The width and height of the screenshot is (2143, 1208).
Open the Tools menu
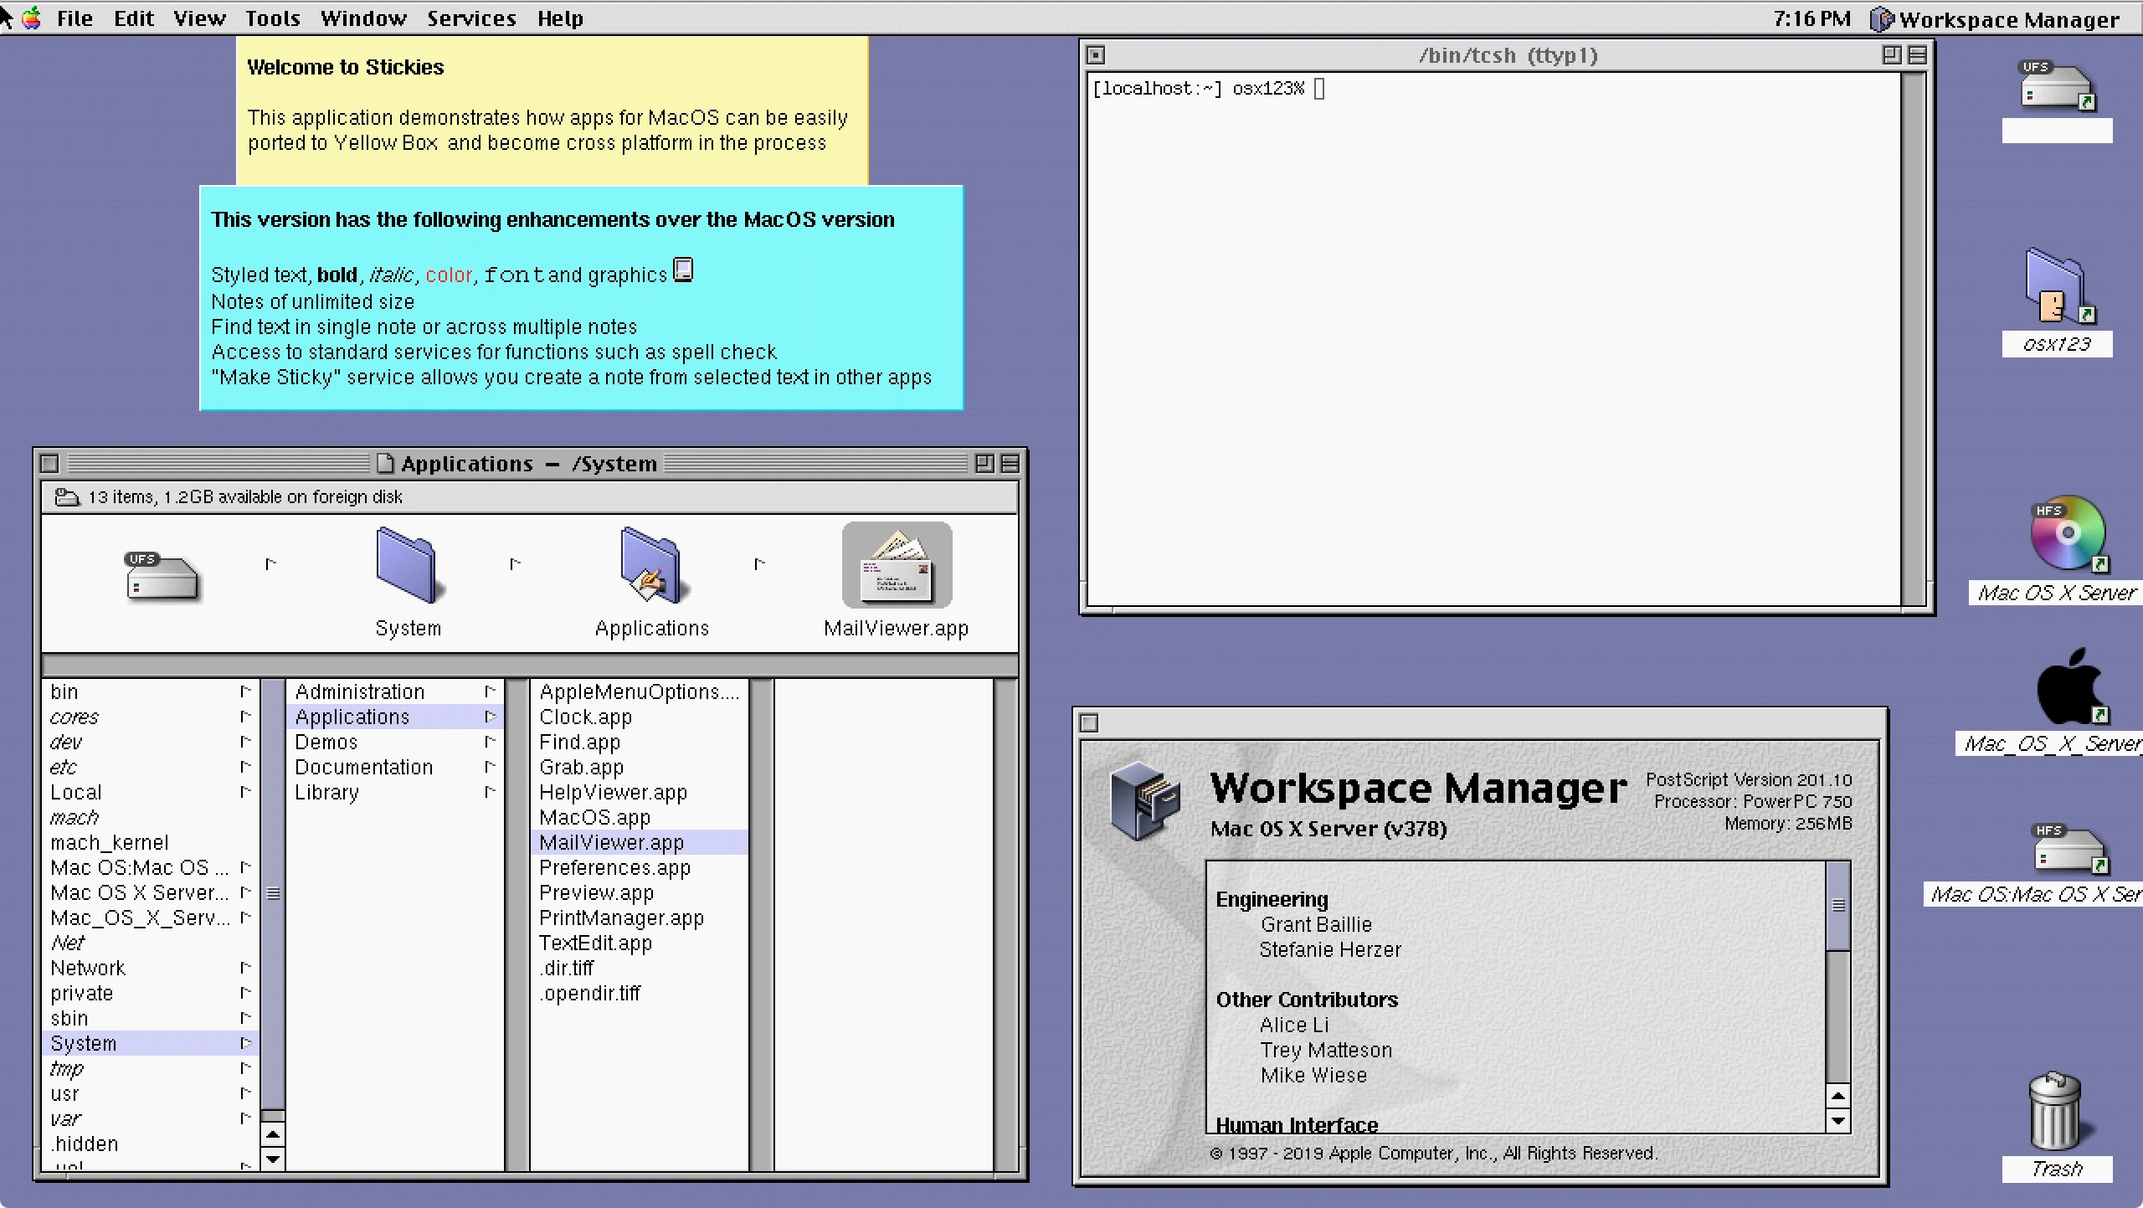272,18
